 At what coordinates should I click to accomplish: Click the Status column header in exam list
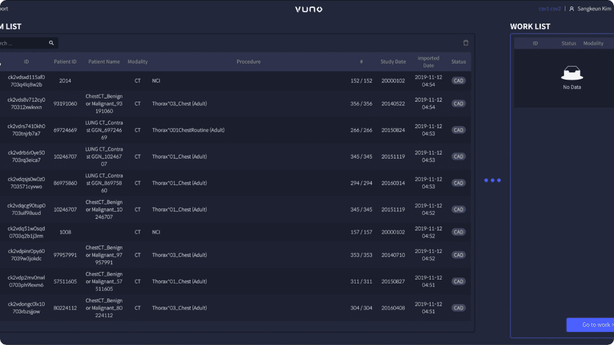pos(459,61)
